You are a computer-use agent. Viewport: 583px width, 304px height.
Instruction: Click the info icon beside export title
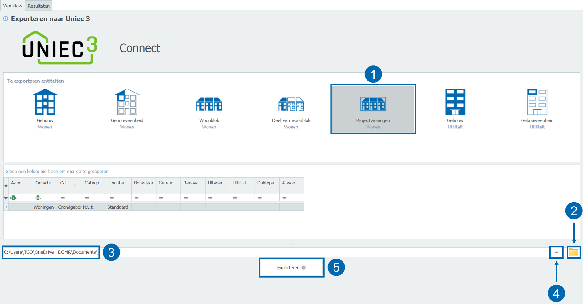click(6, 19)
